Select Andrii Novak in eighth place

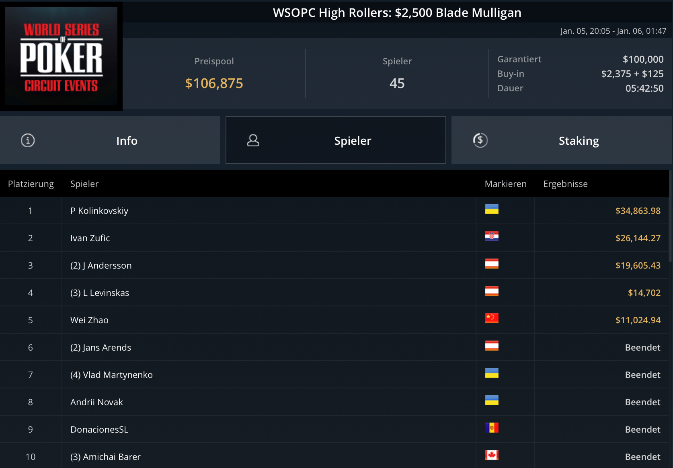(x=96, y=402)
